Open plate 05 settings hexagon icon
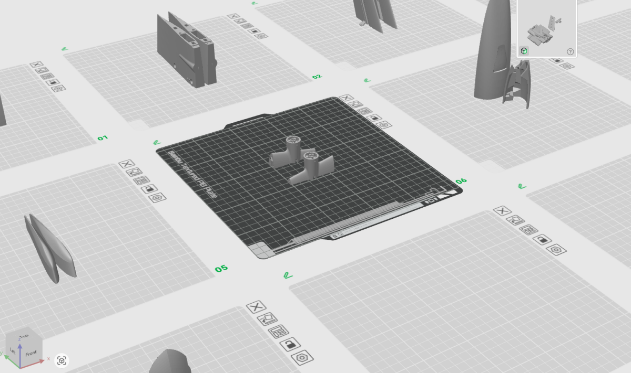Viewport: 631px width, 373px height. pyautogui.click(x=156, y=198)
